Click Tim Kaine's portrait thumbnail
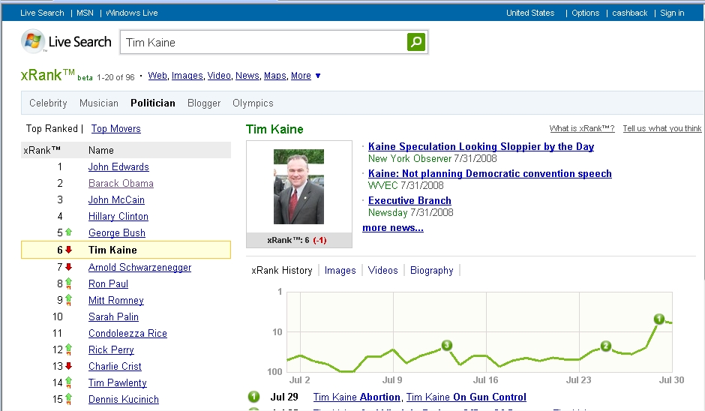 click(298, 187)
